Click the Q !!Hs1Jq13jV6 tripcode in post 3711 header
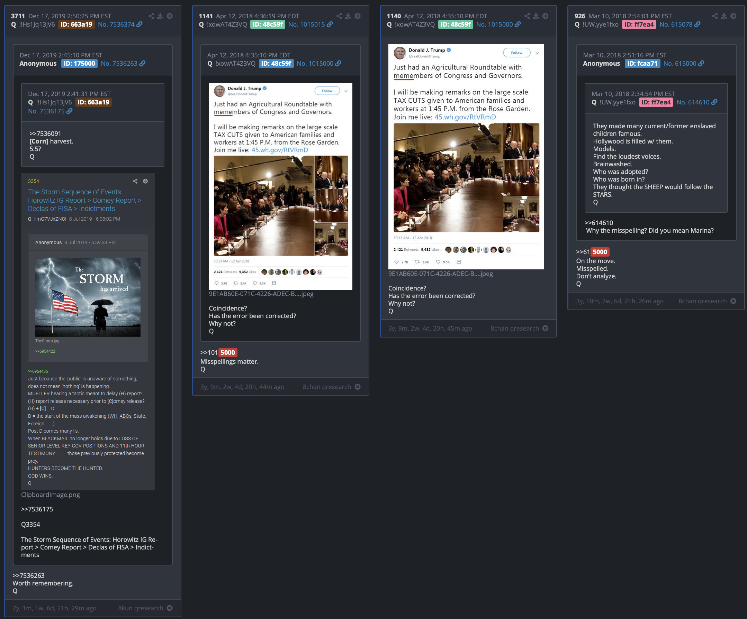Viewport: 747px width, 619px height. tap(33, 25)
